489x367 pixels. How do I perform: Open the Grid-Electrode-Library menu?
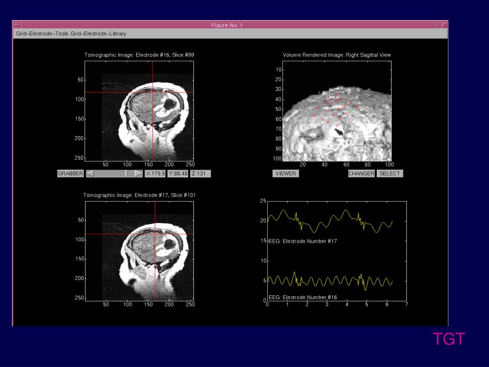98,33
